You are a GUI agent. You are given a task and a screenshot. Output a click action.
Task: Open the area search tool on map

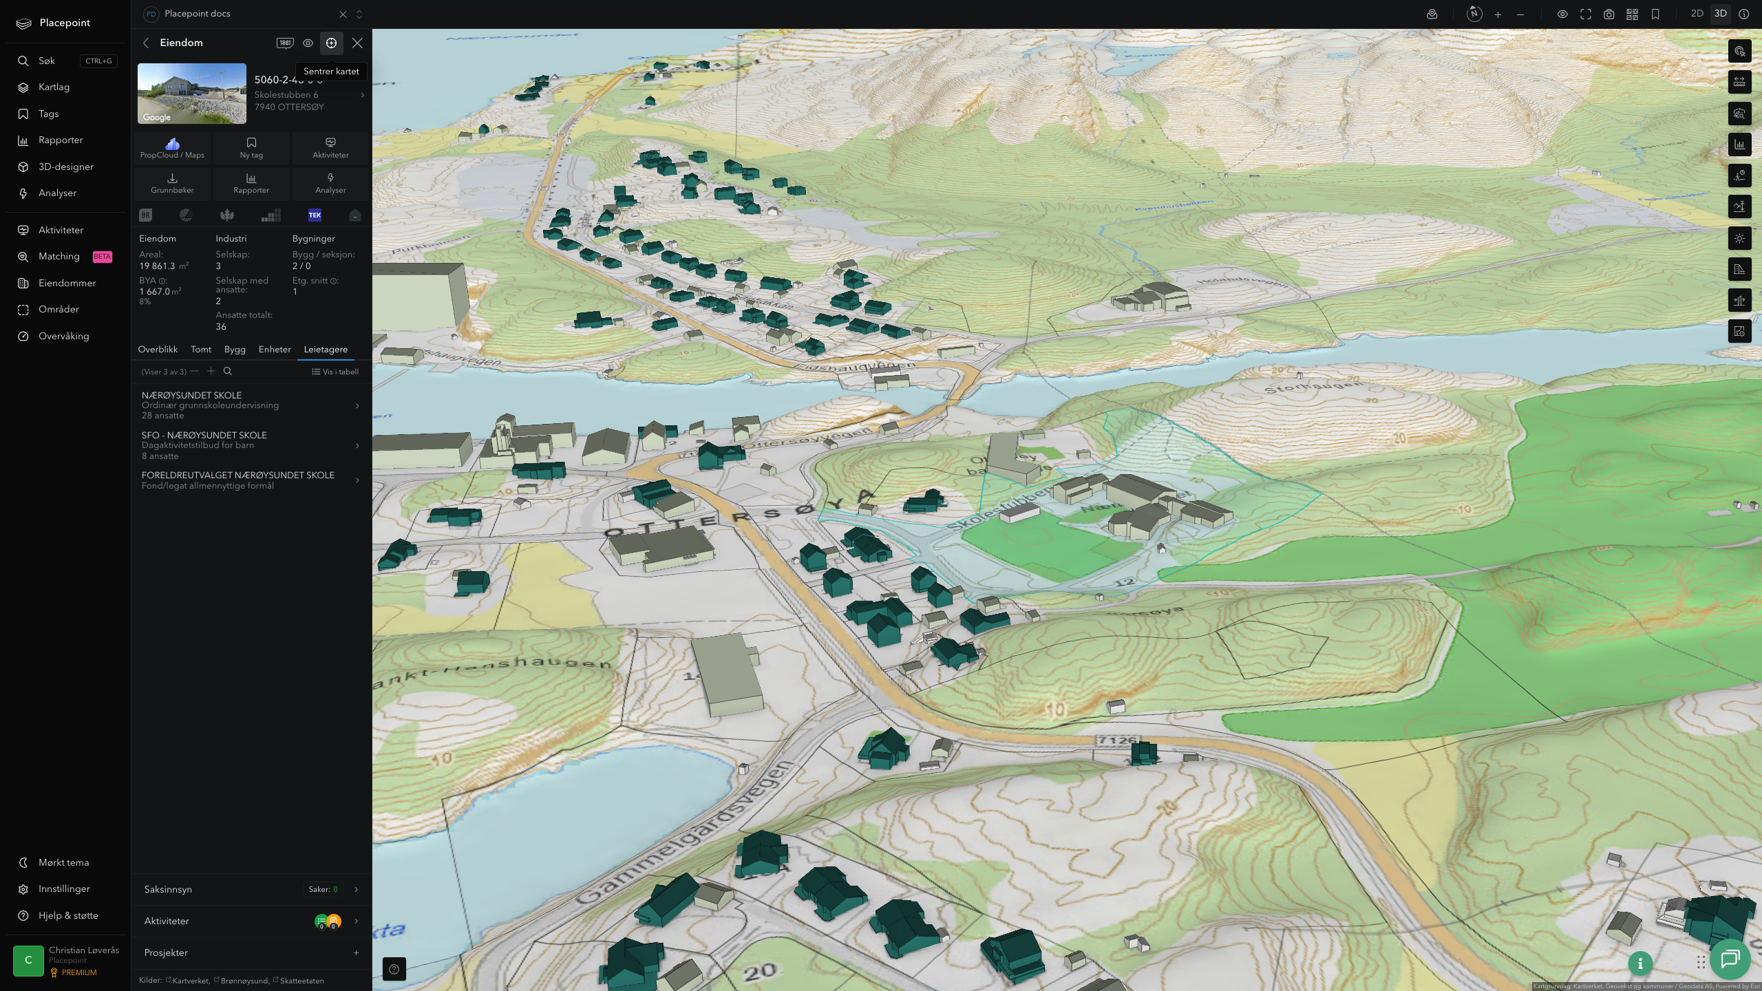[1739, 114]
